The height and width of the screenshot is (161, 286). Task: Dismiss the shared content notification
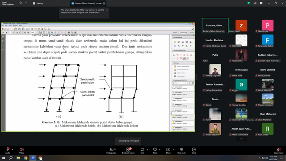[x=107, y=10]
